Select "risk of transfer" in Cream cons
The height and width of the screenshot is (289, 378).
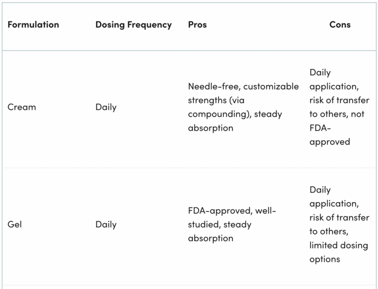tap(339, 100)
